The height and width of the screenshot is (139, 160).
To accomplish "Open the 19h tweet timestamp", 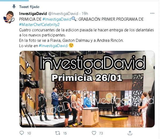I will pos(85,14).
